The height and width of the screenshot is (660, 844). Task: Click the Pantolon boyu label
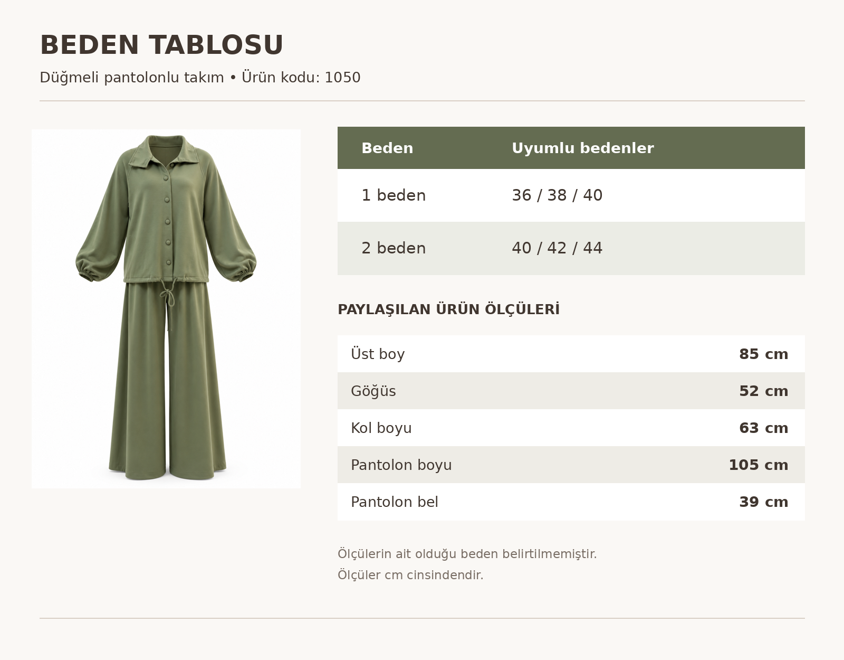pos(401,465)
